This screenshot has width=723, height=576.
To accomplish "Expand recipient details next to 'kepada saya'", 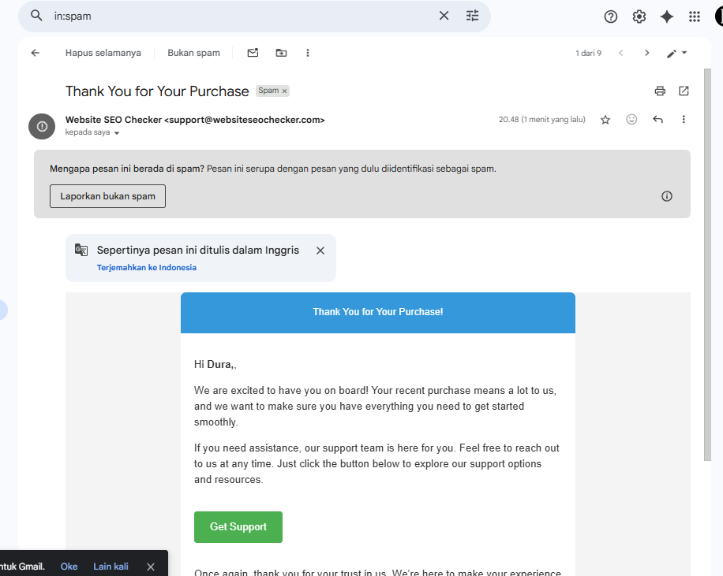I will [117, 133].
